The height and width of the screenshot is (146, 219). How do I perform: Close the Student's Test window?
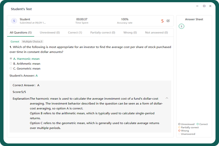(x=212, y=6)
